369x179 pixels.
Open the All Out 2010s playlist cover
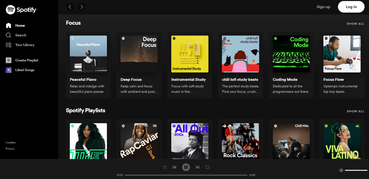190,141
